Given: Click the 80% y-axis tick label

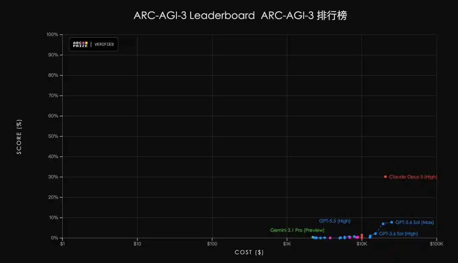Looking at the screenshot, I should coord(53,75).
